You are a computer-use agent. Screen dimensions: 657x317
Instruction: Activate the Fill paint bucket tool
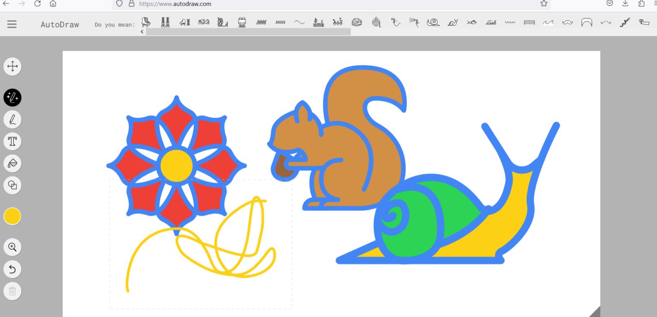pos(12,163)
